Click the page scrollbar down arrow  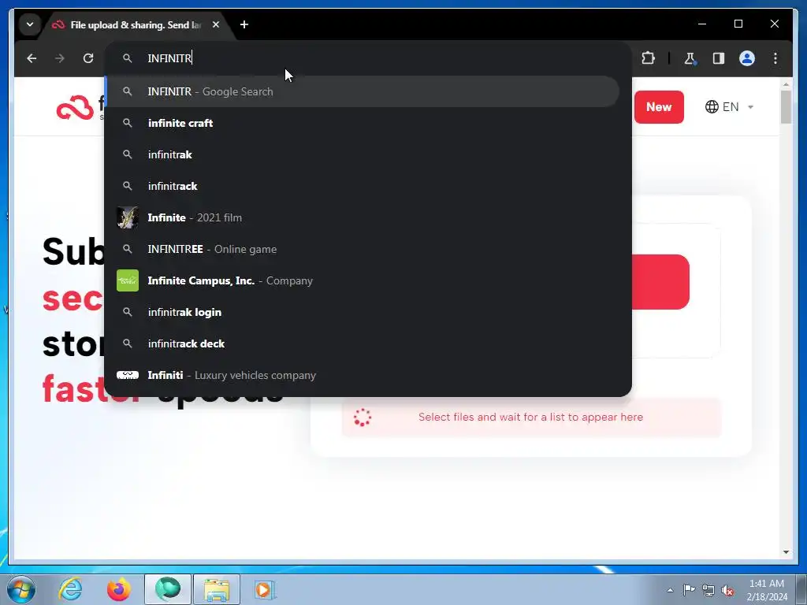[x=786, y=552]
